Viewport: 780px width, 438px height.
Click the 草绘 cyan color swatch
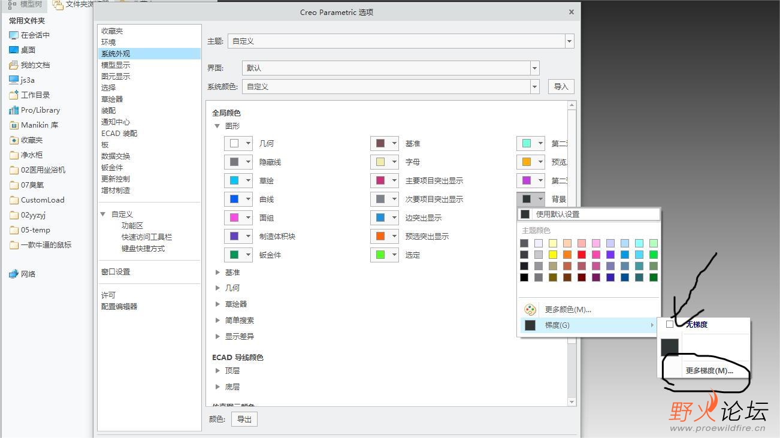click(x=234, y=181)
